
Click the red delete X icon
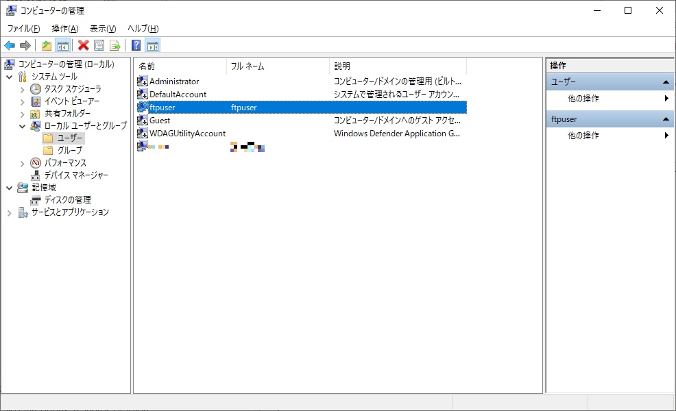[x=84, y=45]
